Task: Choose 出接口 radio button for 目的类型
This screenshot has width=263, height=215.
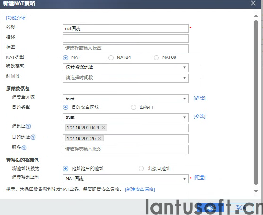Action: click(x=133, y=107)
